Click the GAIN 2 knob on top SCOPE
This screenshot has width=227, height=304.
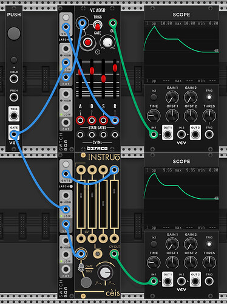tap(191, 97)
